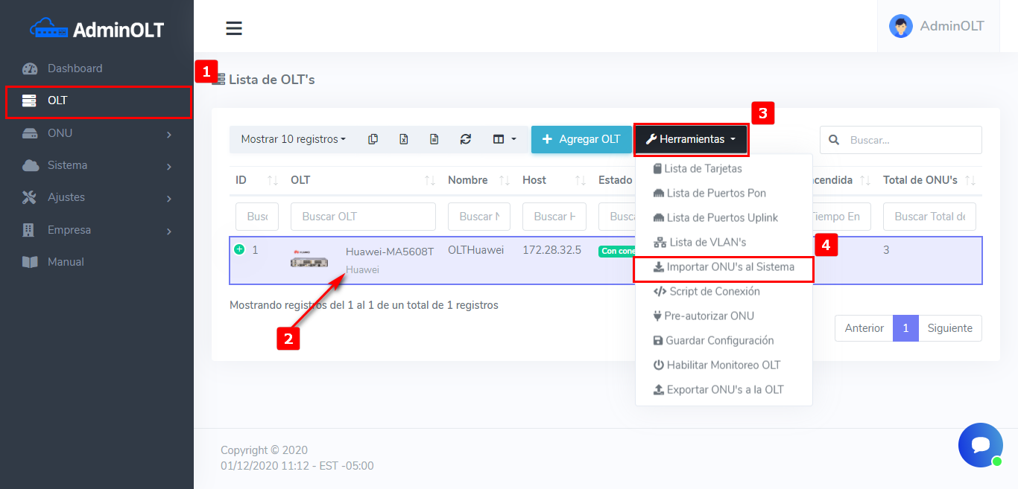Image resolution: width=1018 pixels, height=489 pixels.
Task: Click the PDF document export icon
Action: (434, 139)
